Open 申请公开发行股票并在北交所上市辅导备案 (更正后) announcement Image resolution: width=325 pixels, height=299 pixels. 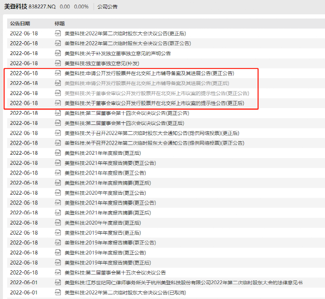coord(147,83)
